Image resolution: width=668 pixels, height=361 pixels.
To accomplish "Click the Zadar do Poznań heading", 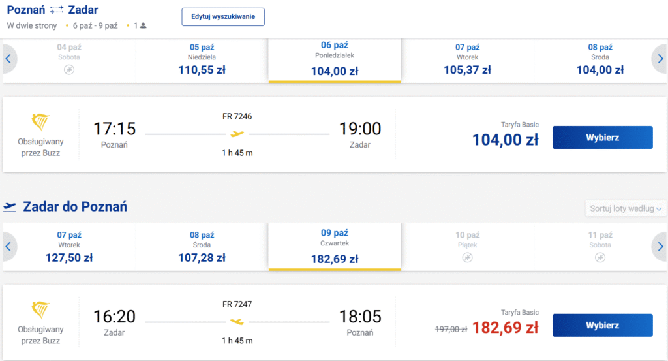I will click(75, 207).
